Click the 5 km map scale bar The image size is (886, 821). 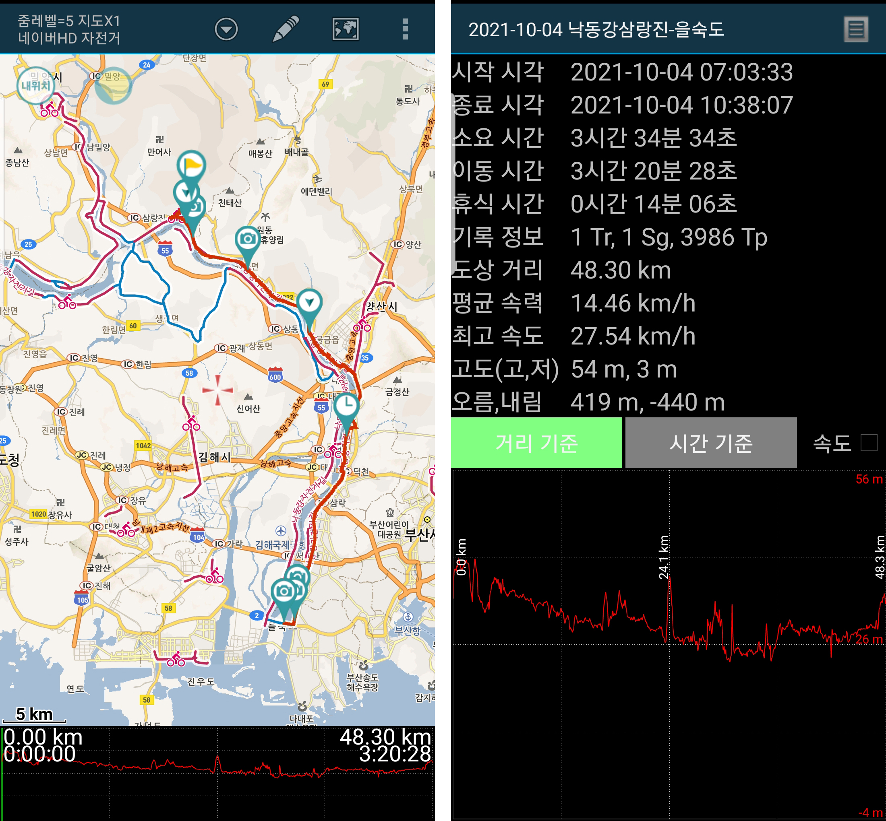click(x=34, y=715)
